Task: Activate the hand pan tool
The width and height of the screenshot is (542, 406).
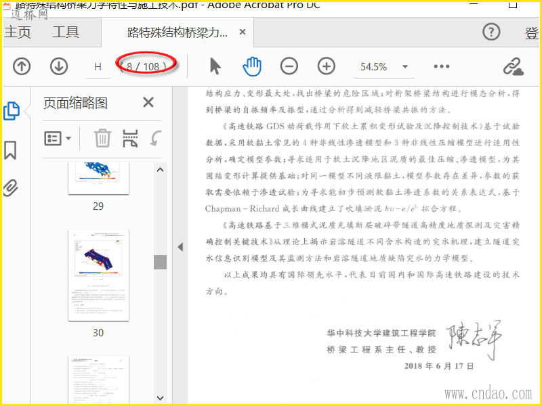Action: [x=252, y=66]
